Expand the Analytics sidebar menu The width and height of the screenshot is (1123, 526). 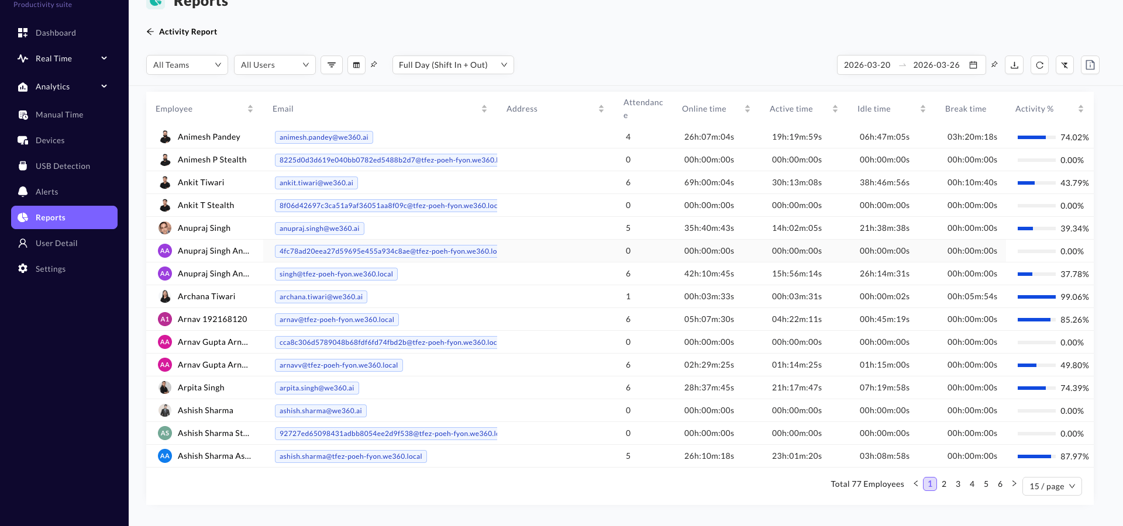point(64,86)
